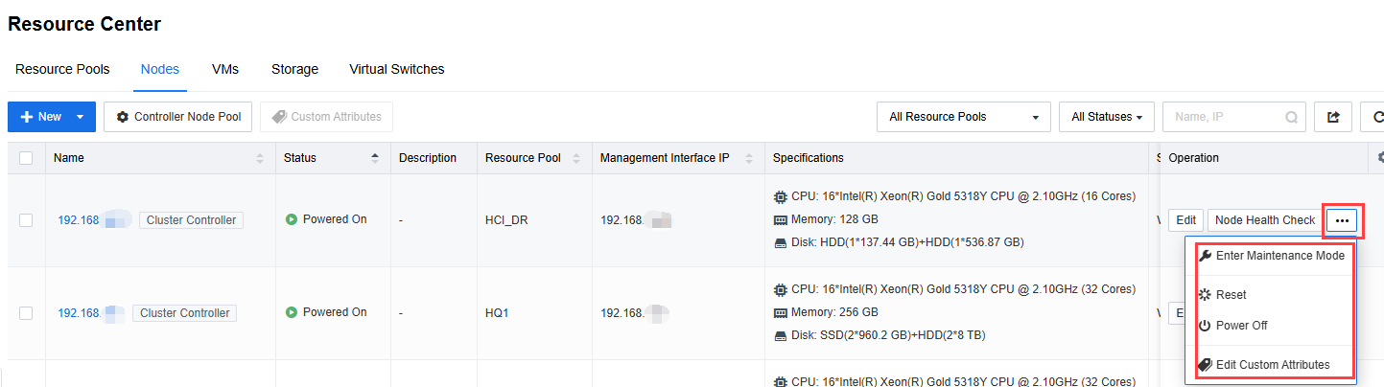Click the HCI_DR resource pool cell

(x=506, y=220)
